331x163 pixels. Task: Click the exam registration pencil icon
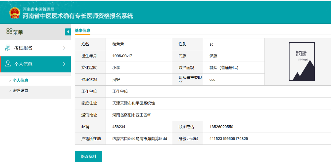(x=8, y=48)
